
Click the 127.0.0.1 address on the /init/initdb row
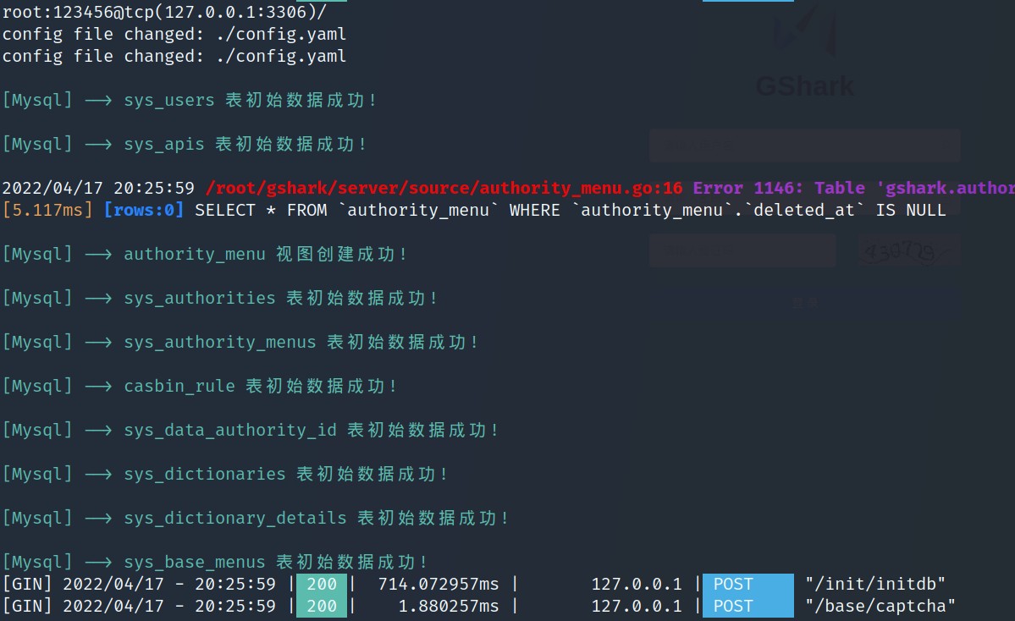(x=637, y=584)
